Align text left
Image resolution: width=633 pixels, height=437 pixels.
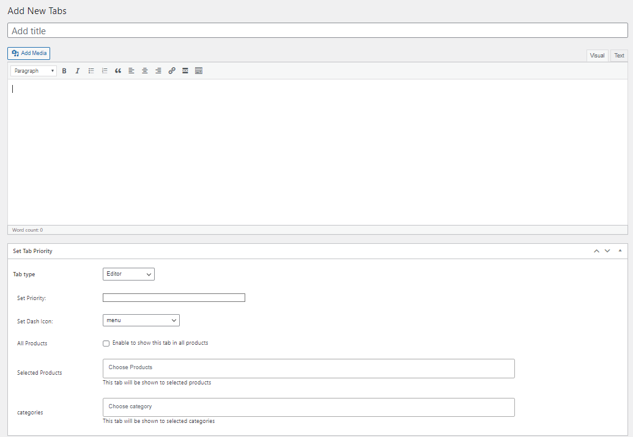tap(131, 71)
